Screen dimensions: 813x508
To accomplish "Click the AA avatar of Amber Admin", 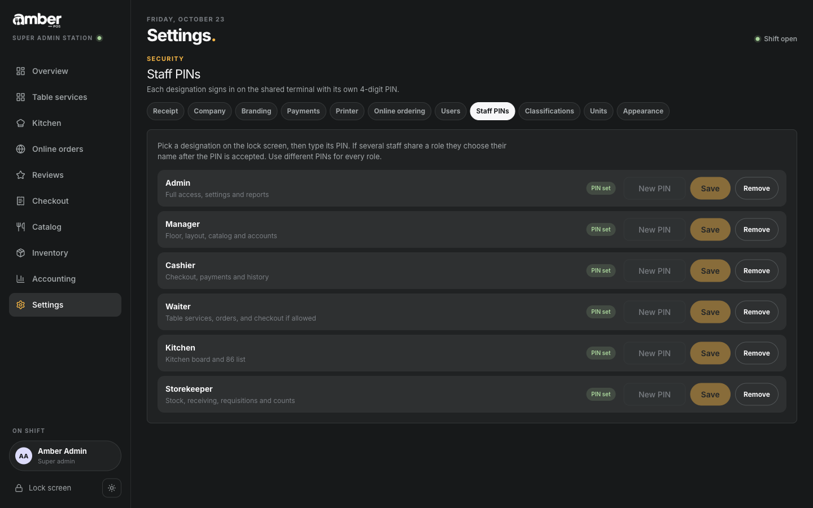I will coord(24,456).
